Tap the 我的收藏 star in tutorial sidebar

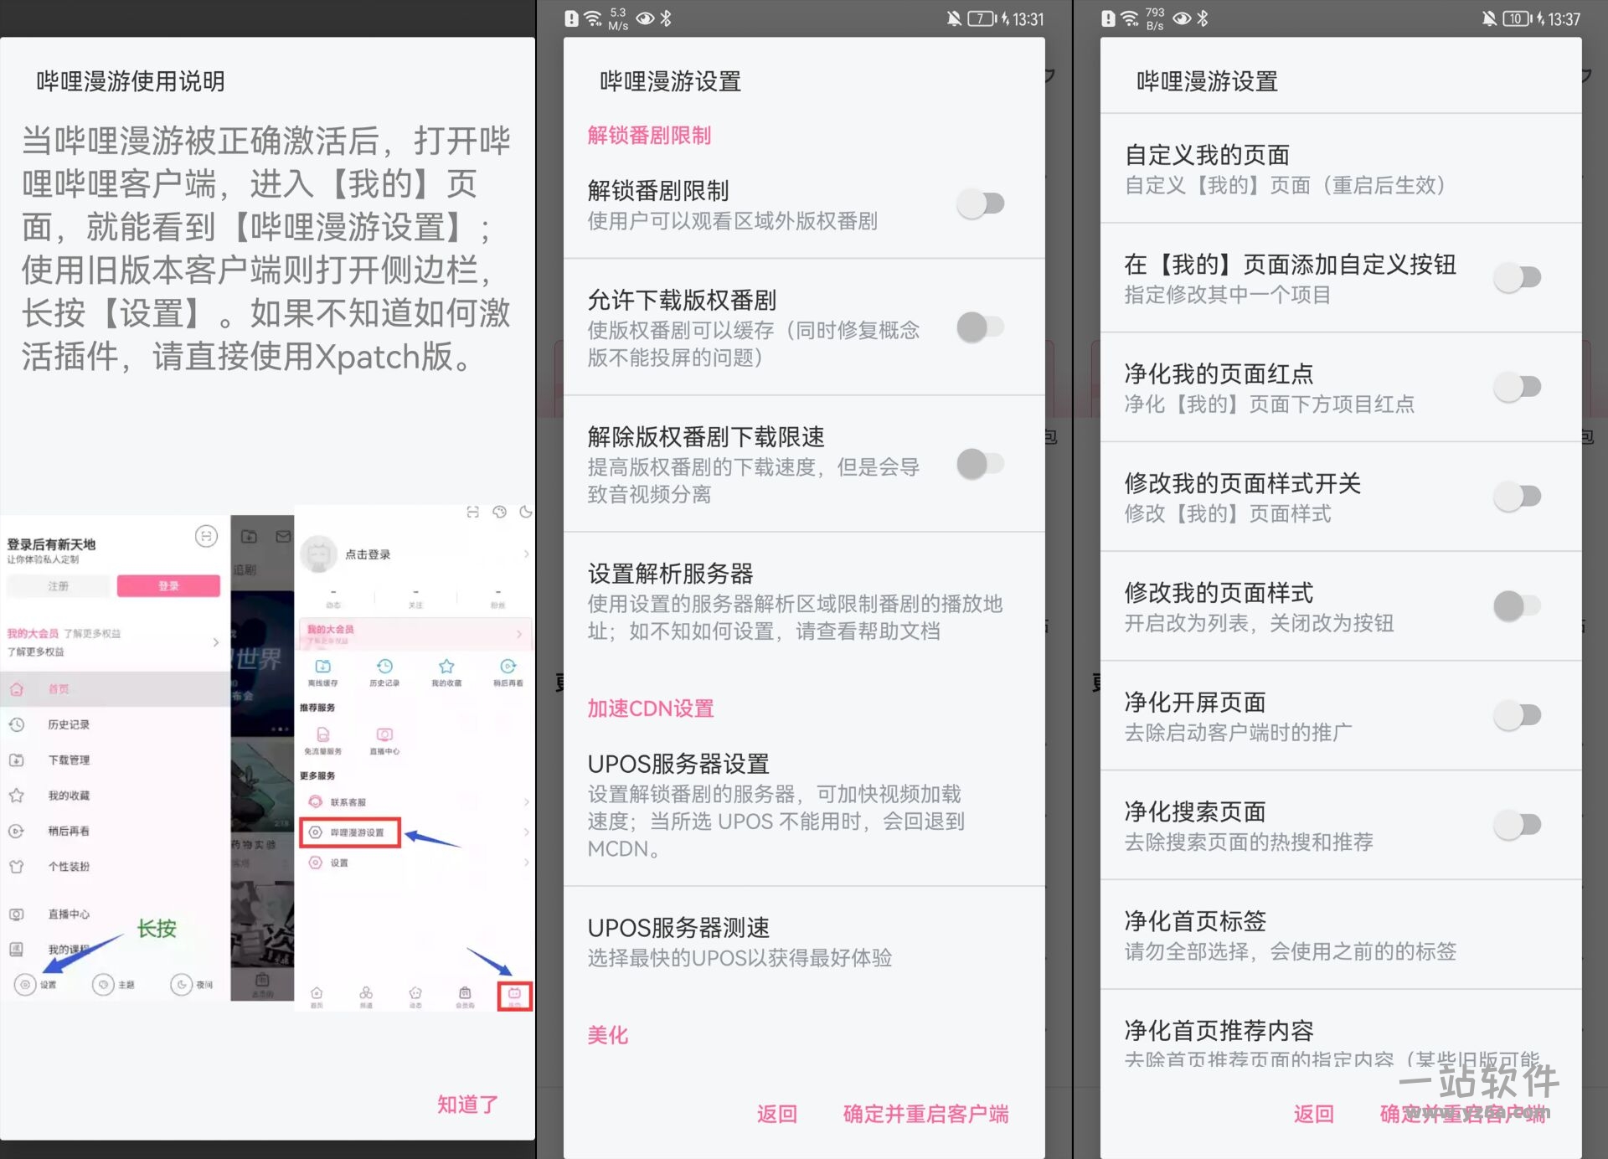[x=16, y=795]
